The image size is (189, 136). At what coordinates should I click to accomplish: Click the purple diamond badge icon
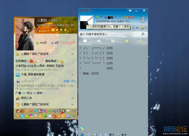pos(45,111)
